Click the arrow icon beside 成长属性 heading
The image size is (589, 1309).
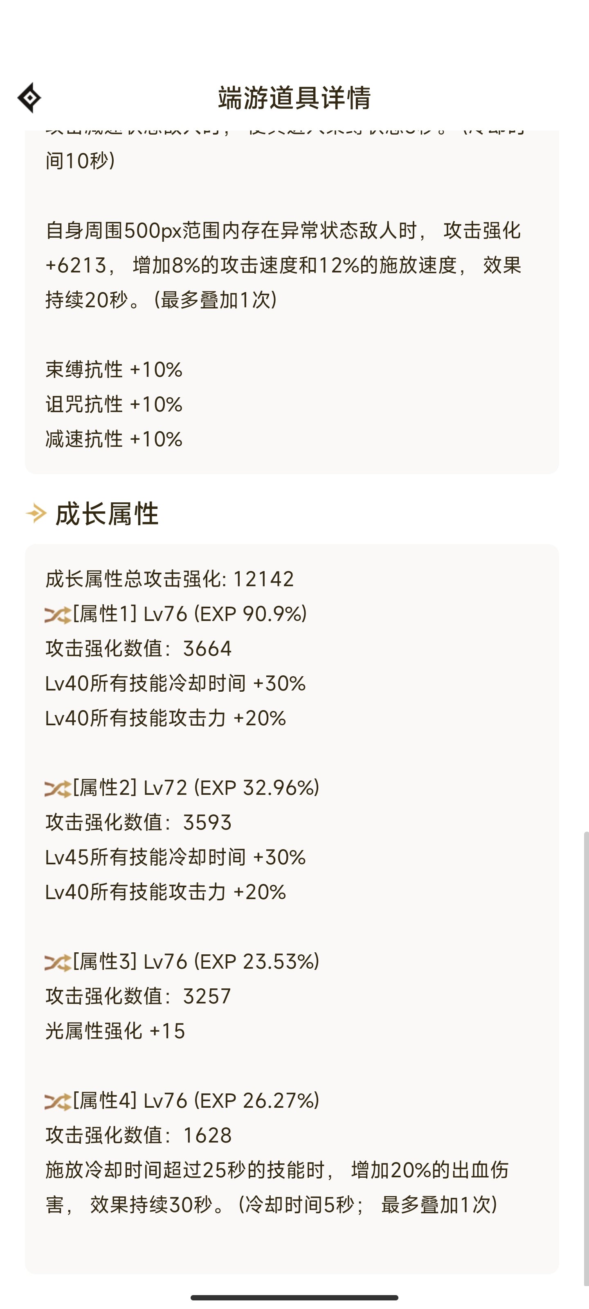[36, 513]
